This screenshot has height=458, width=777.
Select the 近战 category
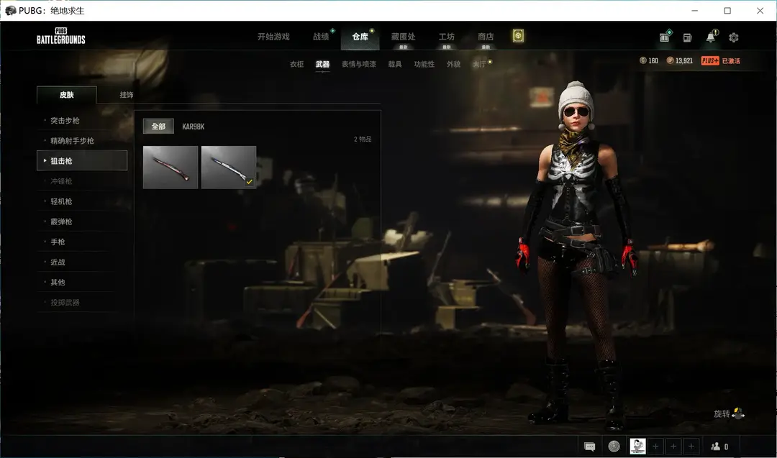(82, 262)
